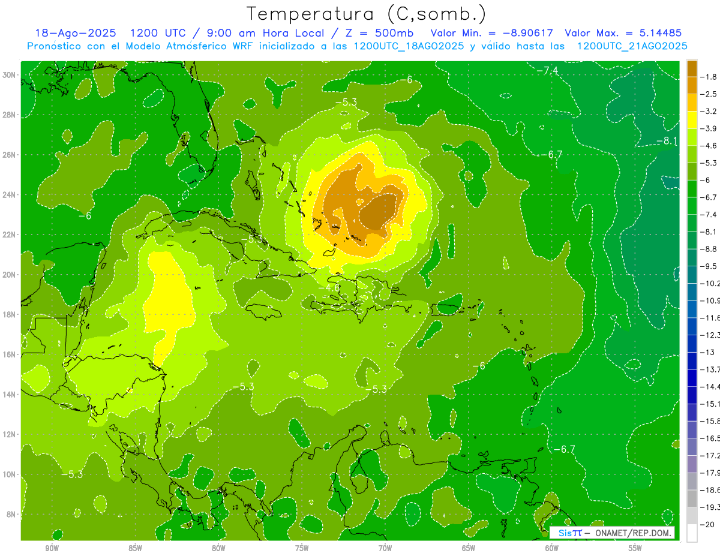Select the '85W' longitude axis label

point(135,548)
